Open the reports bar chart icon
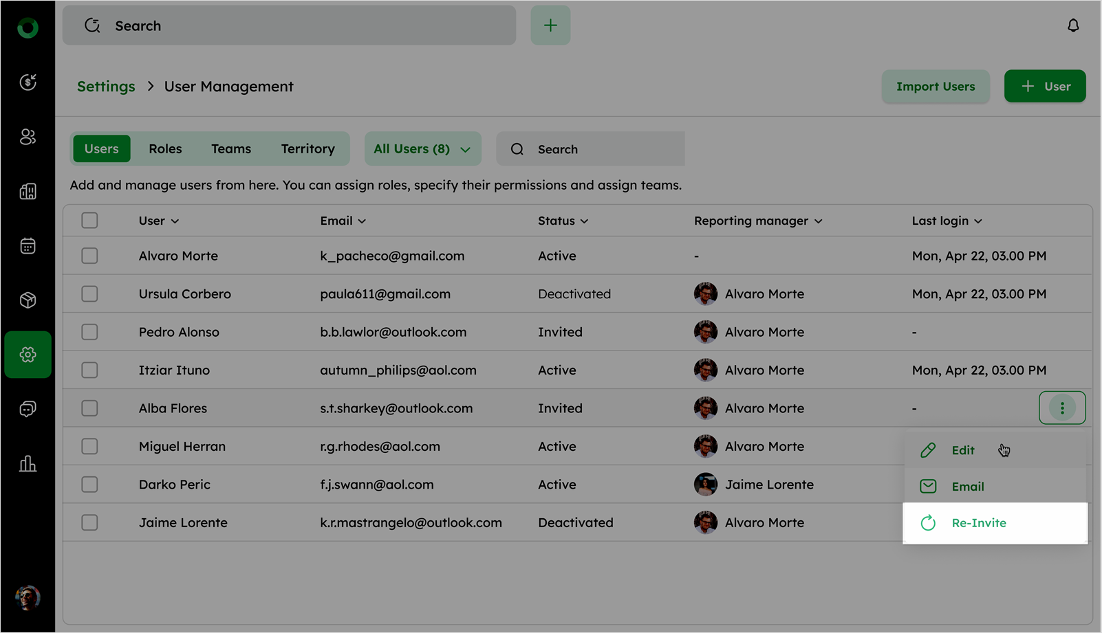Viewport: 1102px width, 633px height. [28, 464]
